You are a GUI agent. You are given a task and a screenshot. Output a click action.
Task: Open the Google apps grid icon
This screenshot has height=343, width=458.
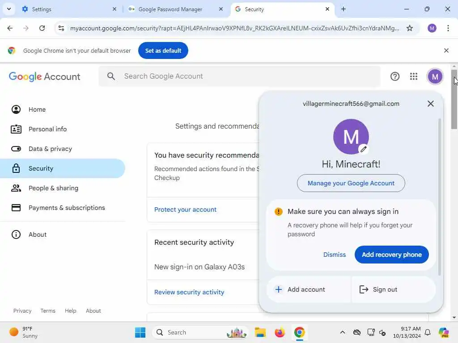(414, 76)
